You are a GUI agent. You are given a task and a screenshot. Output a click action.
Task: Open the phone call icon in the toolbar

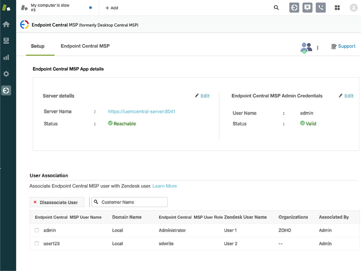(320, 7)
